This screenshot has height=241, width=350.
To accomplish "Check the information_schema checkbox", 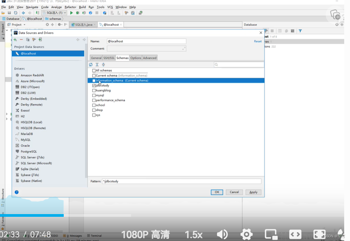I will pyautogui.click(x=94, y=81).
